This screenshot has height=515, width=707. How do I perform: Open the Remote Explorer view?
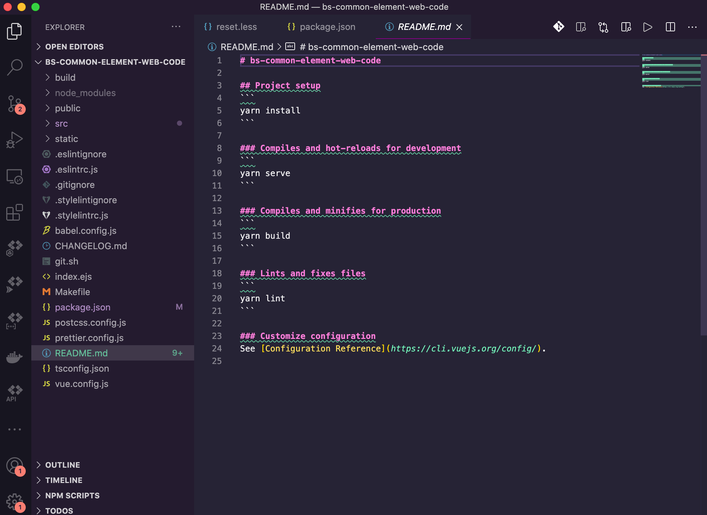(x=15, y=176)
